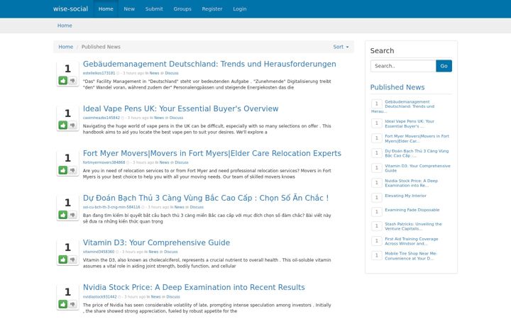
Task: Upvote the Fort Myer Movers post
Action: pos(63,170)
